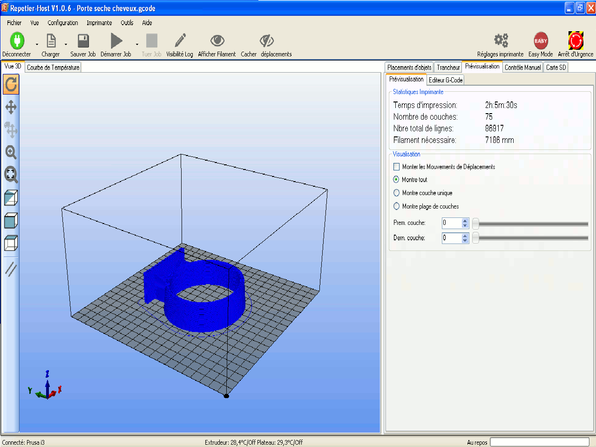The height and width of the screenshot is (447, 596).
Task: Expand dropdown arrow next to Déconnecter
Action: pyautogui.click(x=37, y=45)
